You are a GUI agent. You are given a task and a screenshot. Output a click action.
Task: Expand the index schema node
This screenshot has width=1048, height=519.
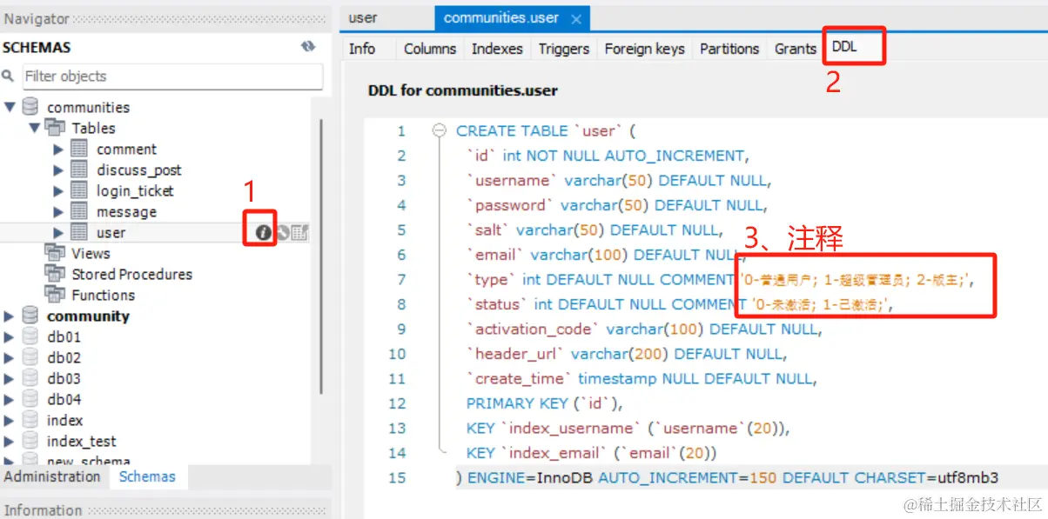pyautogui.click(x=10, y=420)
